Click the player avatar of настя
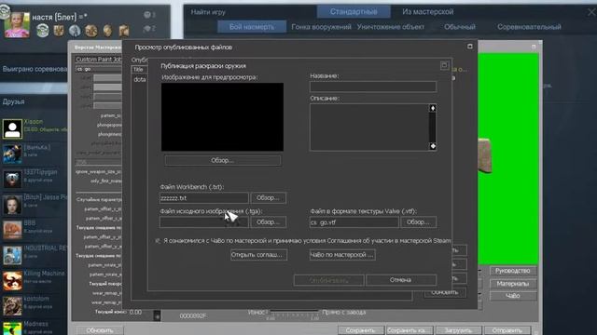 point(17,25)
